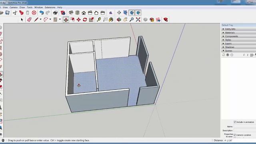
Task: Click the Cut scissors icon
Action: click(x=15, y=13)
